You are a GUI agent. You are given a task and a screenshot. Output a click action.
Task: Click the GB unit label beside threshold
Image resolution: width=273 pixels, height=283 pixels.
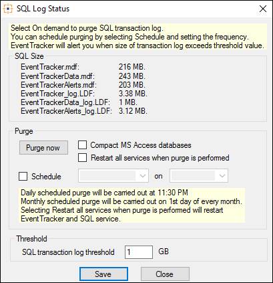[x=164, y=252]
